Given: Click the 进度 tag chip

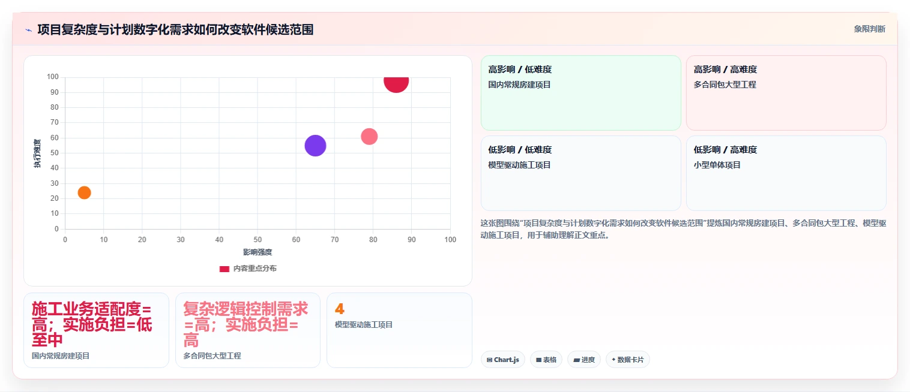Looking at the screenshot, I should tap(583, 360).
